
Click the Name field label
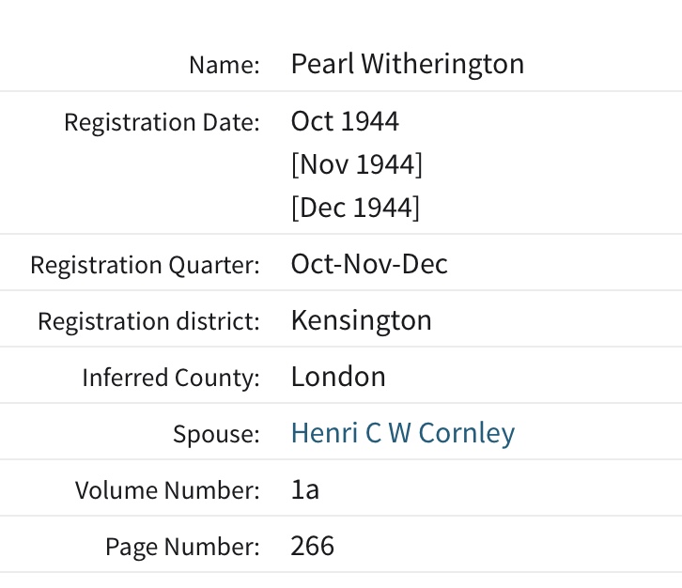point(224,65)
